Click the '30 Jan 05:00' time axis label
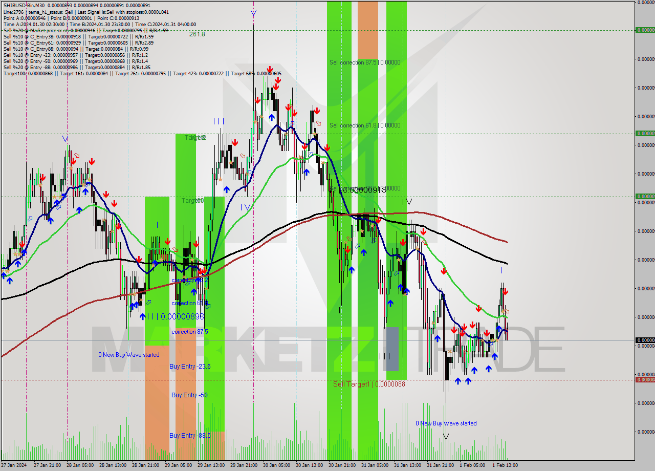 click(x=276, y=465)
